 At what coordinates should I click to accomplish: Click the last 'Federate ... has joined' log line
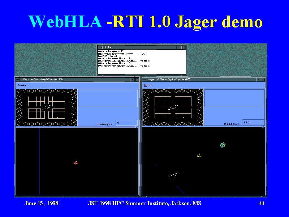[x=124, y=66]
